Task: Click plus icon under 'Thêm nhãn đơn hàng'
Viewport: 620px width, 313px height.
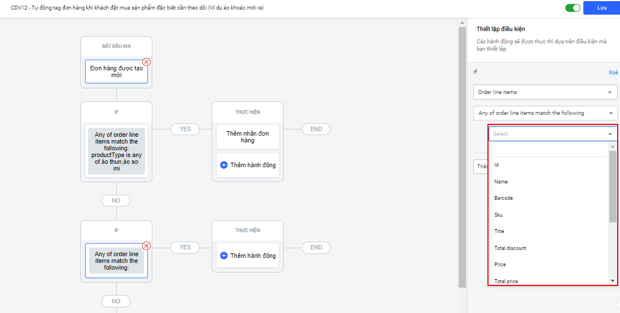Action: (223, 165)
